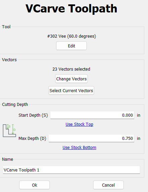Follow the Use Stock Bottom link
The height and width of the screenshot is (192, 148).
coord(79,147)
